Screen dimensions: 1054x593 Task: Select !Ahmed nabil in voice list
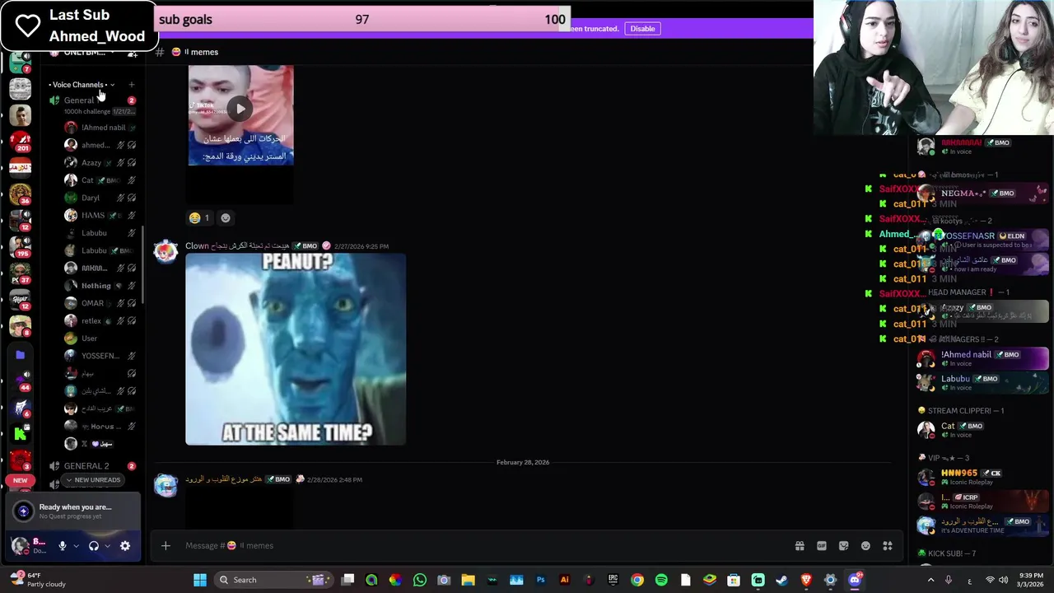[x=99, y=128]
